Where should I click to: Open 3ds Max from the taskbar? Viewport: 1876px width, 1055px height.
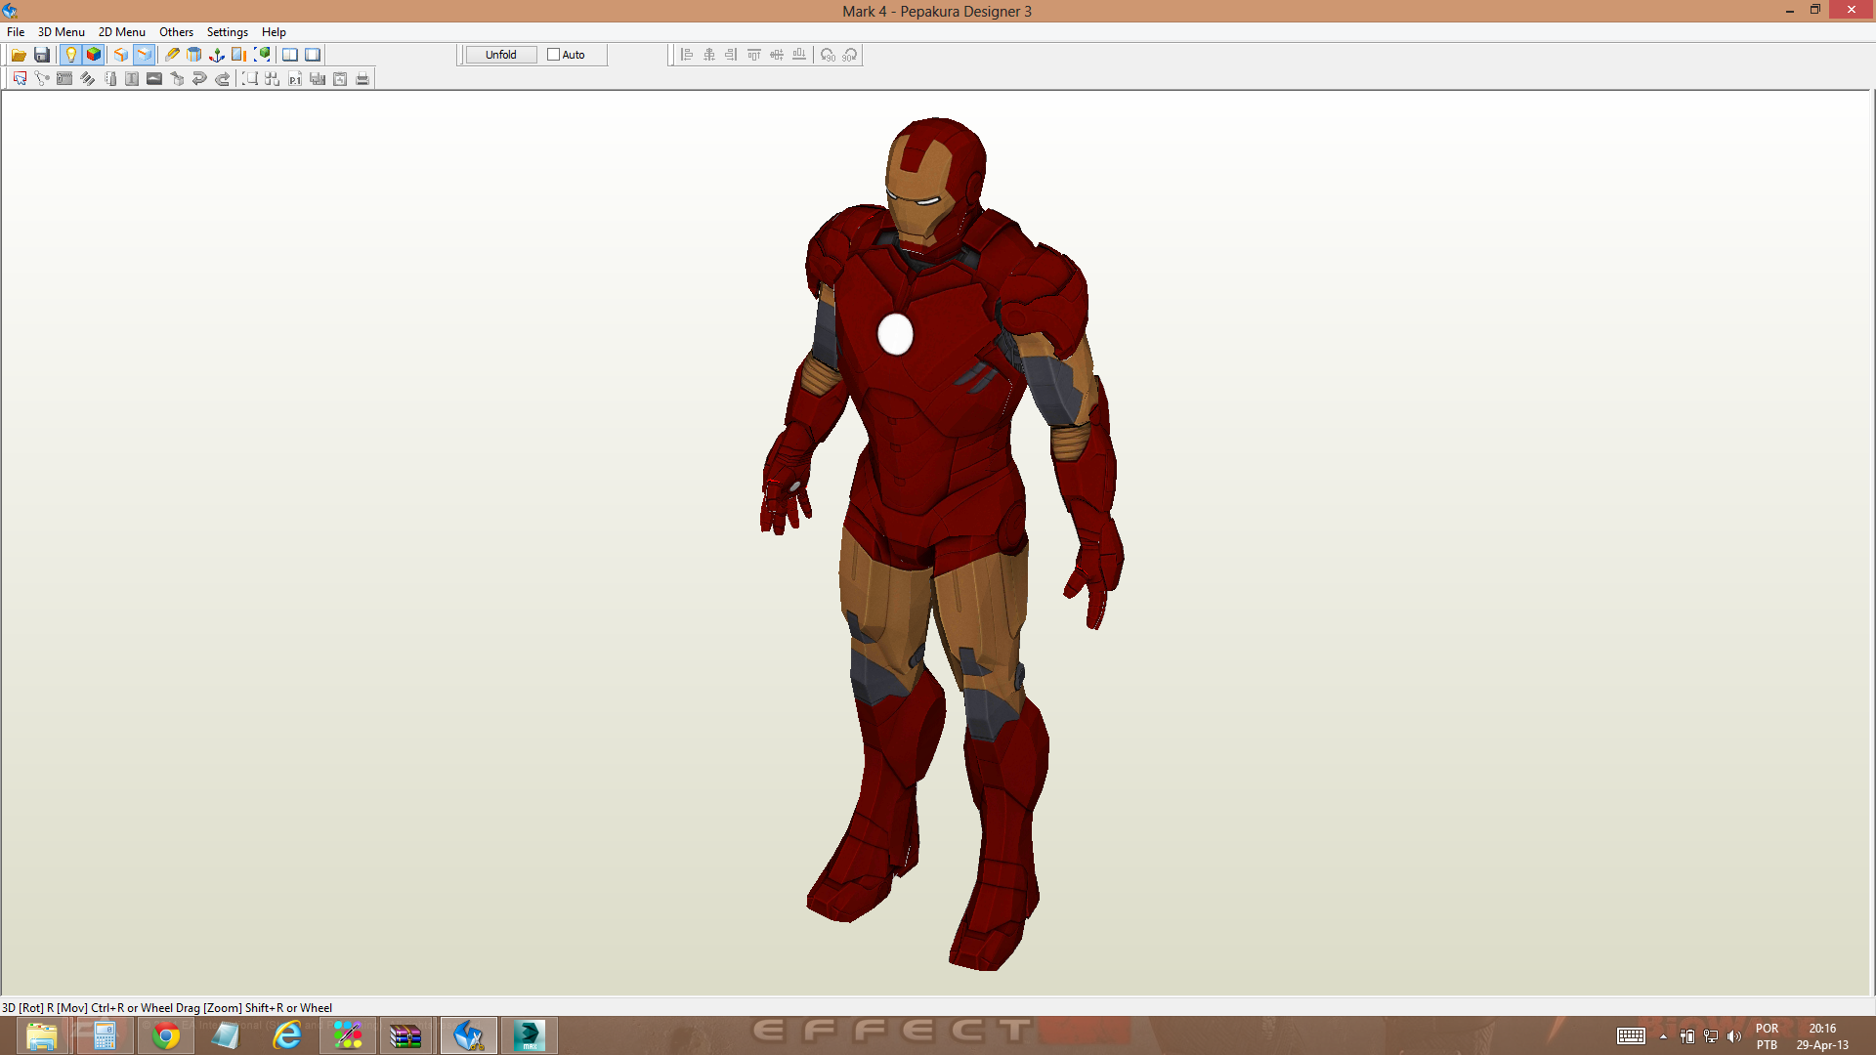coord(529,1035)
